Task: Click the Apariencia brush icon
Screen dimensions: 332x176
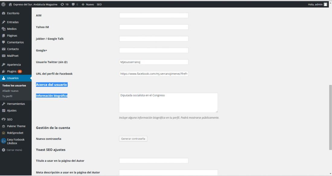Action: pos(4,65)
